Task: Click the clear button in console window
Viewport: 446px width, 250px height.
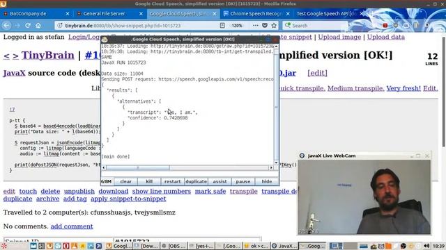Action: pyautogui.click(x=125, y=181)
